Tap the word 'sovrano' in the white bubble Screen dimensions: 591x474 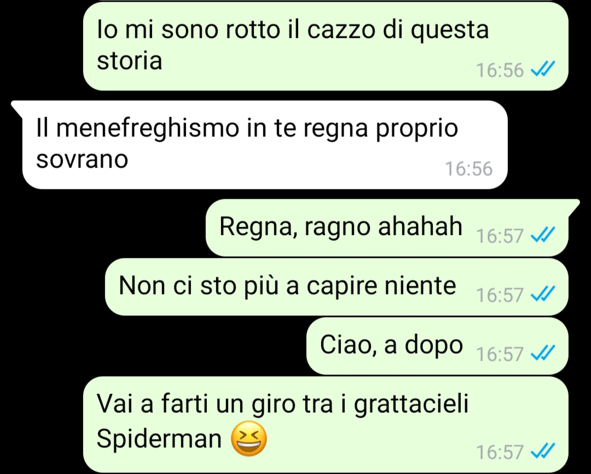[x=82, y=159]
